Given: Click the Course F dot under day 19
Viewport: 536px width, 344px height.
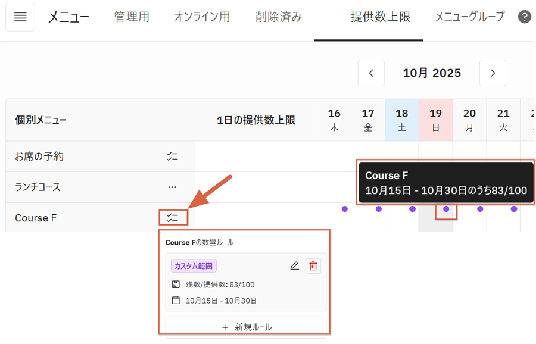Looking at the screenshot, I should 446,209.
